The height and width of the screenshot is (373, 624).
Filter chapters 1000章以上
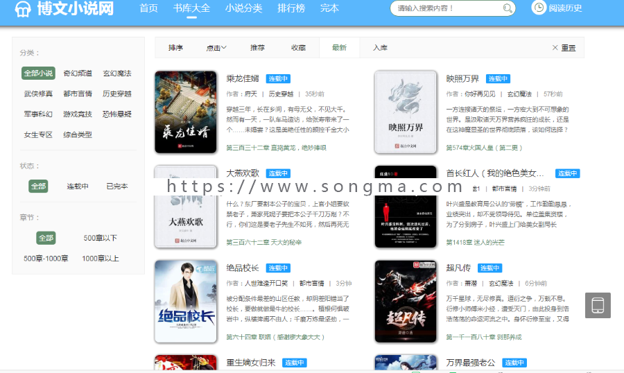101,259
